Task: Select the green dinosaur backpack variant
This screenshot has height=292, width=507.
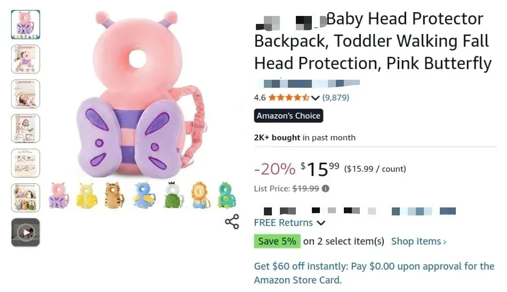Action: coord(227,195)
